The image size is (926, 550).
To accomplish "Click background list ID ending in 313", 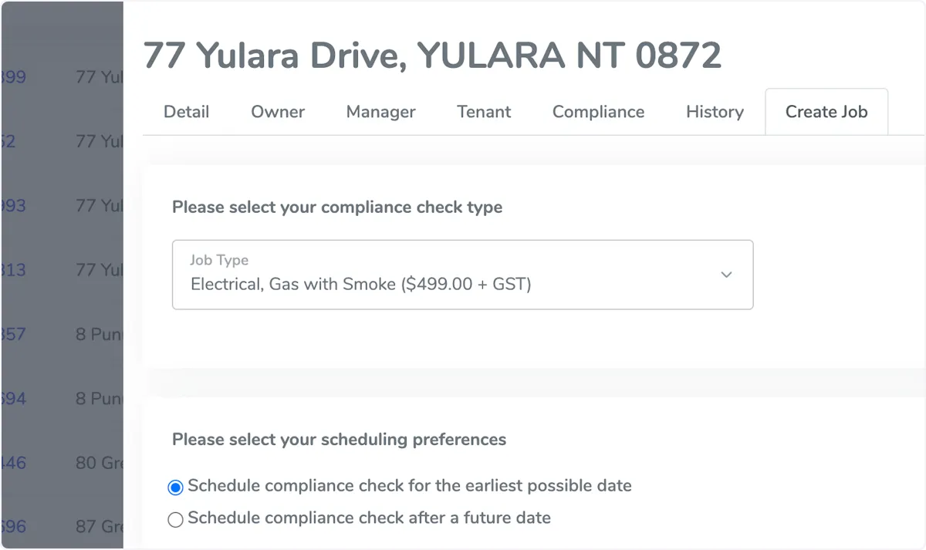I will coord(14,270).
